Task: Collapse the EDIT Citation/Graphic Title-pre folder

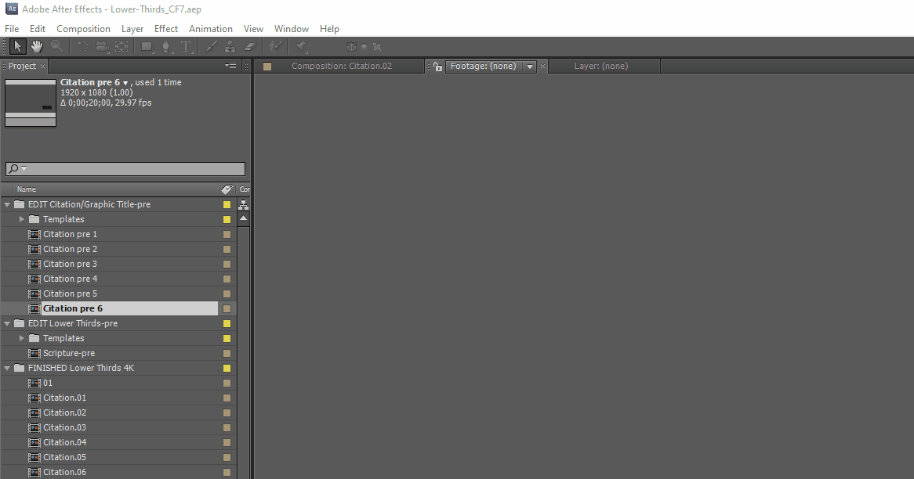Action: [x=7, y=204]
